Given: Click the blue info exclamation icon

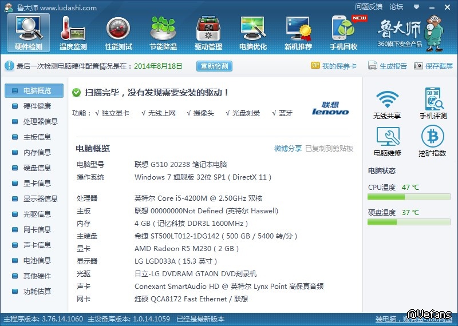Looking at the screenshot, I should [9, 66].
